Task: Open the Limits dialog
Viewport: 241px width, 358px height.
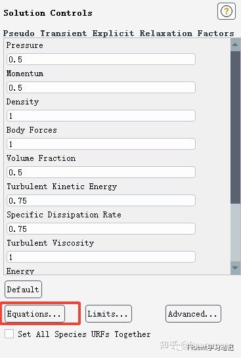Action: (x=108, y=314)
